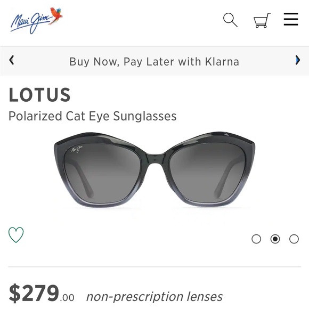Open the Buy Now, Pay Later with Klarna promo
Viewport: 309px width, 309px height.
[154, 61]
